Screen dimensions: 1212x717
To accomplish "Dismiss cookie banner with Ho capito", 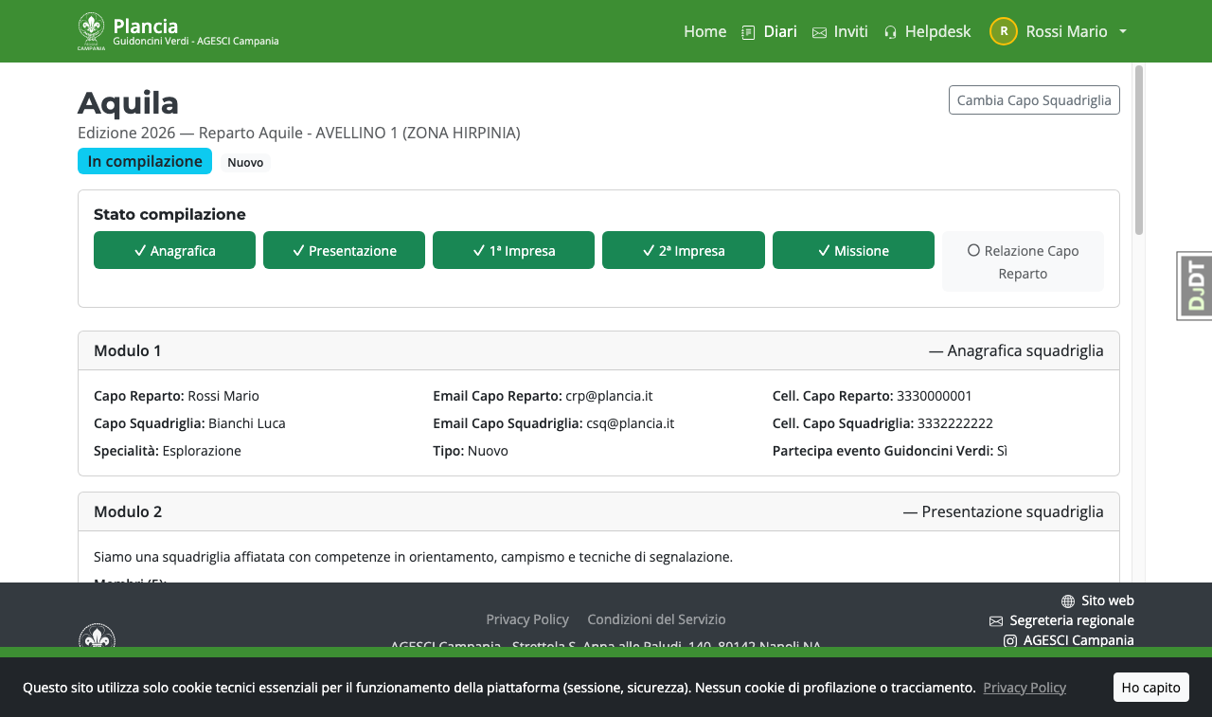I will 1150,687.
